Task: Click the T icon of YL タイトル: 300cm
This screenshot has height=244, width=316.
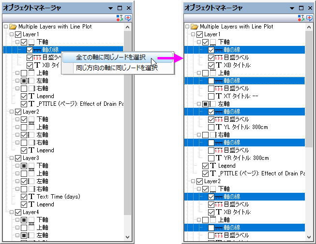Action: (x=219, y=127)
